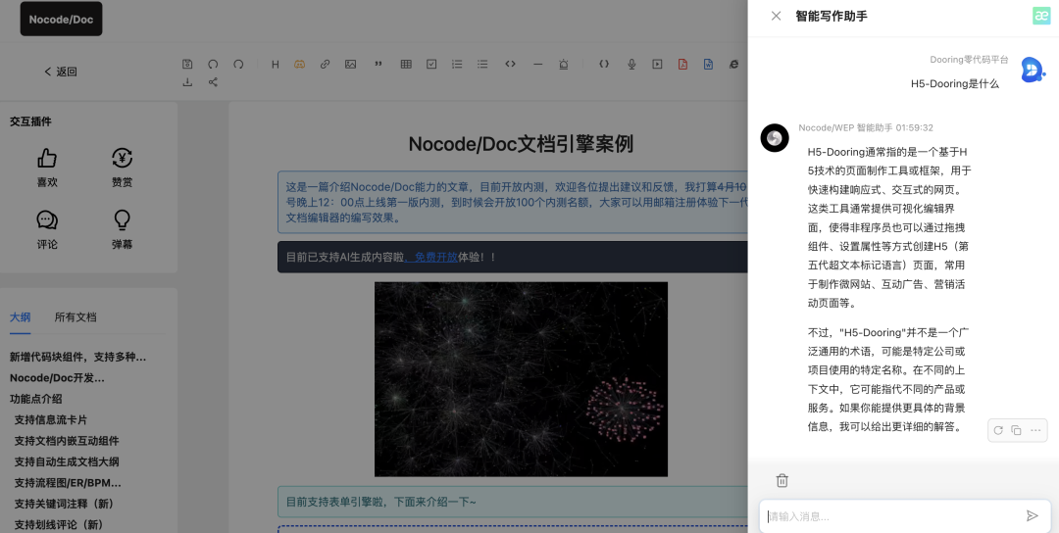Open outline item 新增代码块组件，支持多种…

(x=77, y=357)
